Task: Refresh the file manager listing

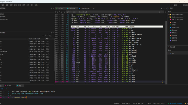Action: pos(50,36)
